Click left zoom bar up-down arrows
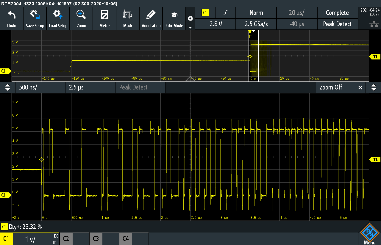Screen dimensions: 381x245 7,87
